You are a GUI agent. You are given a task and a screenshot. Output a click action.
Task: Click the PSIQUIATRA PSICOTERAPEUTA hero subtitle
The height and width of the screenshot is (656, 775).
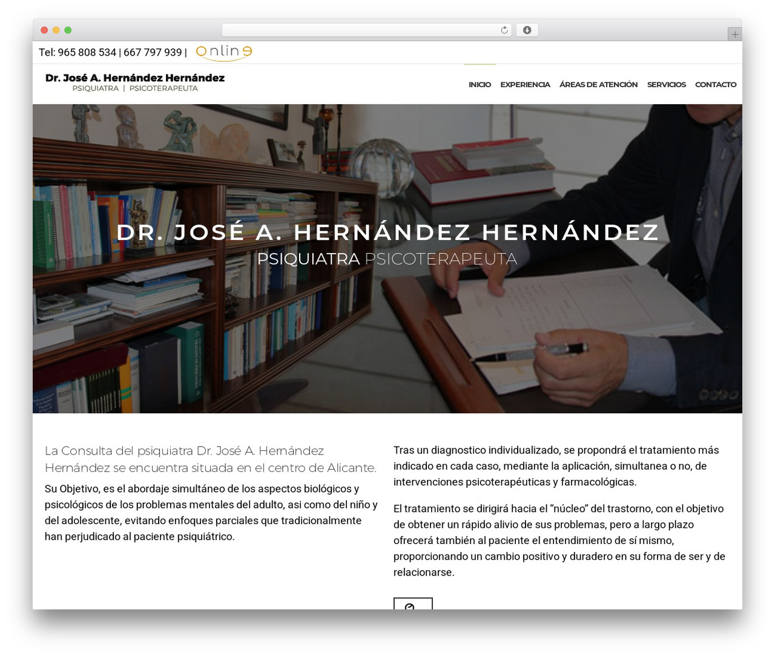click(x=387, y=259)
